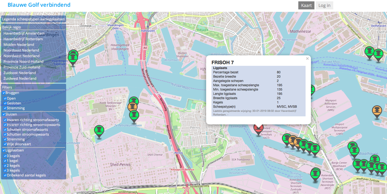Click the leftmost green marker at Prins Johan Frisohaven

[x=286, y=140]
